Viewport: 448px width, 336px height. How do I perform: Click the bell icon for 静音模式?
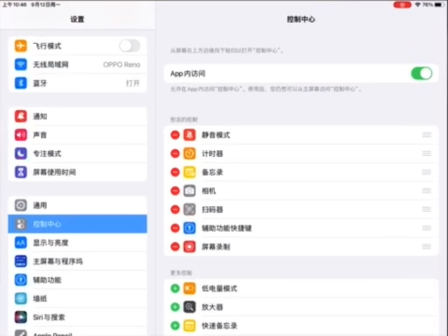[189, 135]
